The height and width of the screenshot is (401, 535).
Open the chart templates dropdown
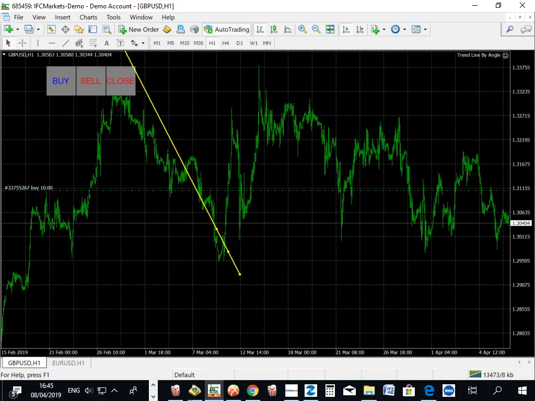pyautogui.click(x=424, y=29)
